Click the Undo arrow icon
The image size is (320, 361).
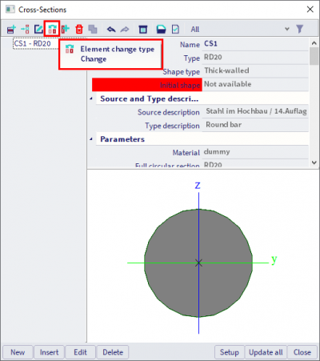click(111, 29)
